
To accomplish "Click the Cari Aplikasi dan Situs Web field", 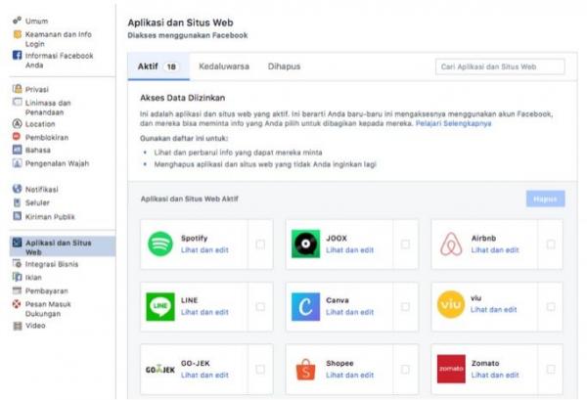I will (500, 67).
